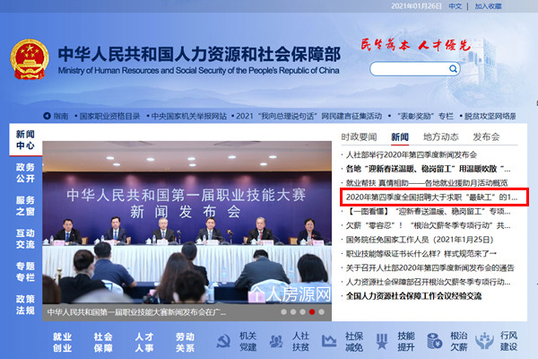Click the 指南 link

click(61, 116)
